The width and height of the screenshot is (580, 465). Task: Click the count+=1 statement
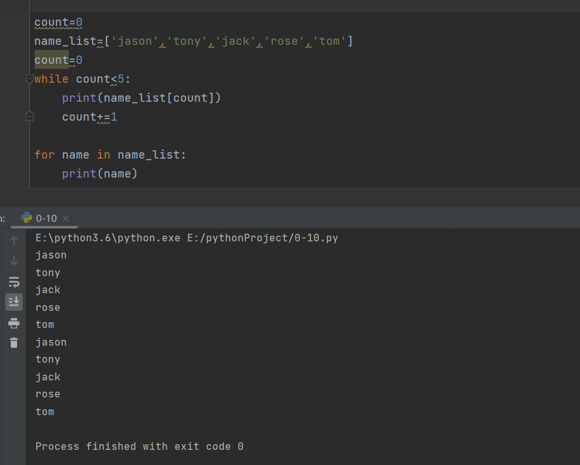[90, 117]
